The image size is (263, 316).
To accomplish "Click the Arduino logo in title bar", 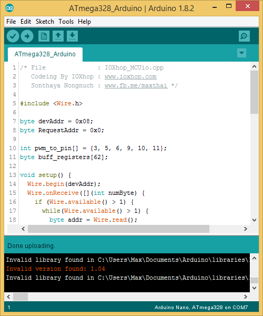I will 9,8.
